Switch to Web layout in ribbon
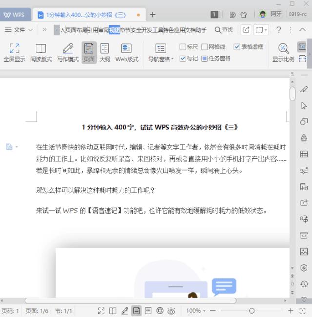The image size is (312, 317). 127,53
